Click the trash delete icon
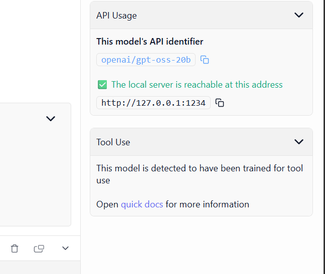The width and height of the screenshot is (325, 274). point(15,248)
